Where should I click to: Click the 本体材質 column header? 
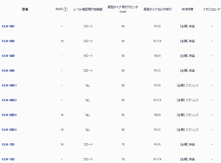tap(187, 9)
